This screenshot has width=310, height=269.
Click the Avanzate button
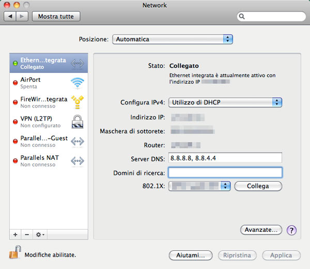(261, 229)
